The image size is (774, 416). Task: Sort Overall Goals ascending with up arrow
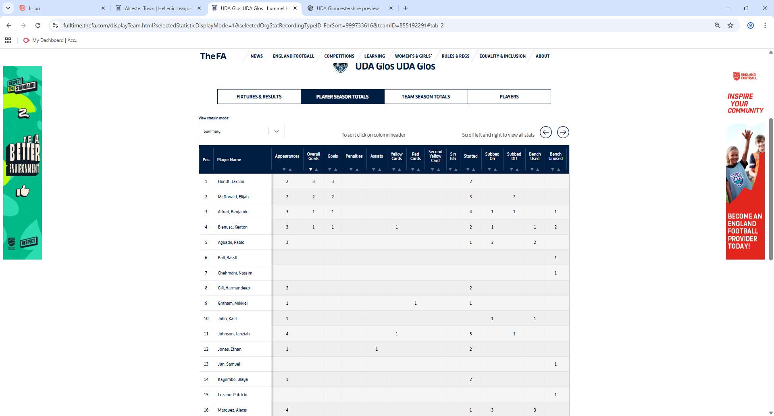click(316, 170)
